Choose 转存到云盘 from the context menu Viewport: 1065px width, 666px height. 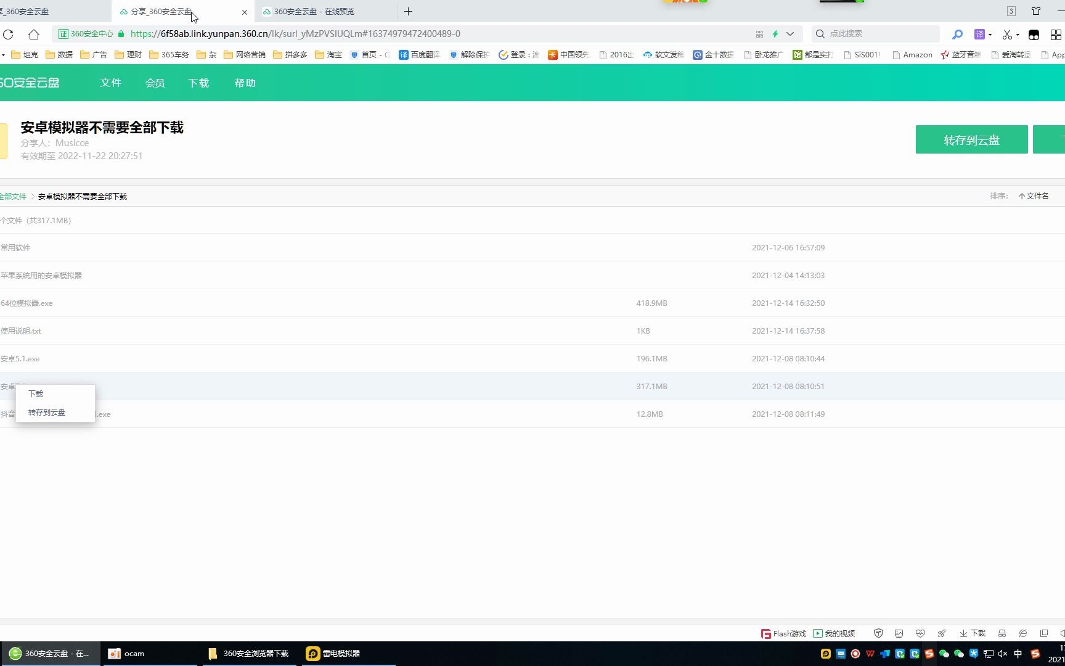[47, 412]
